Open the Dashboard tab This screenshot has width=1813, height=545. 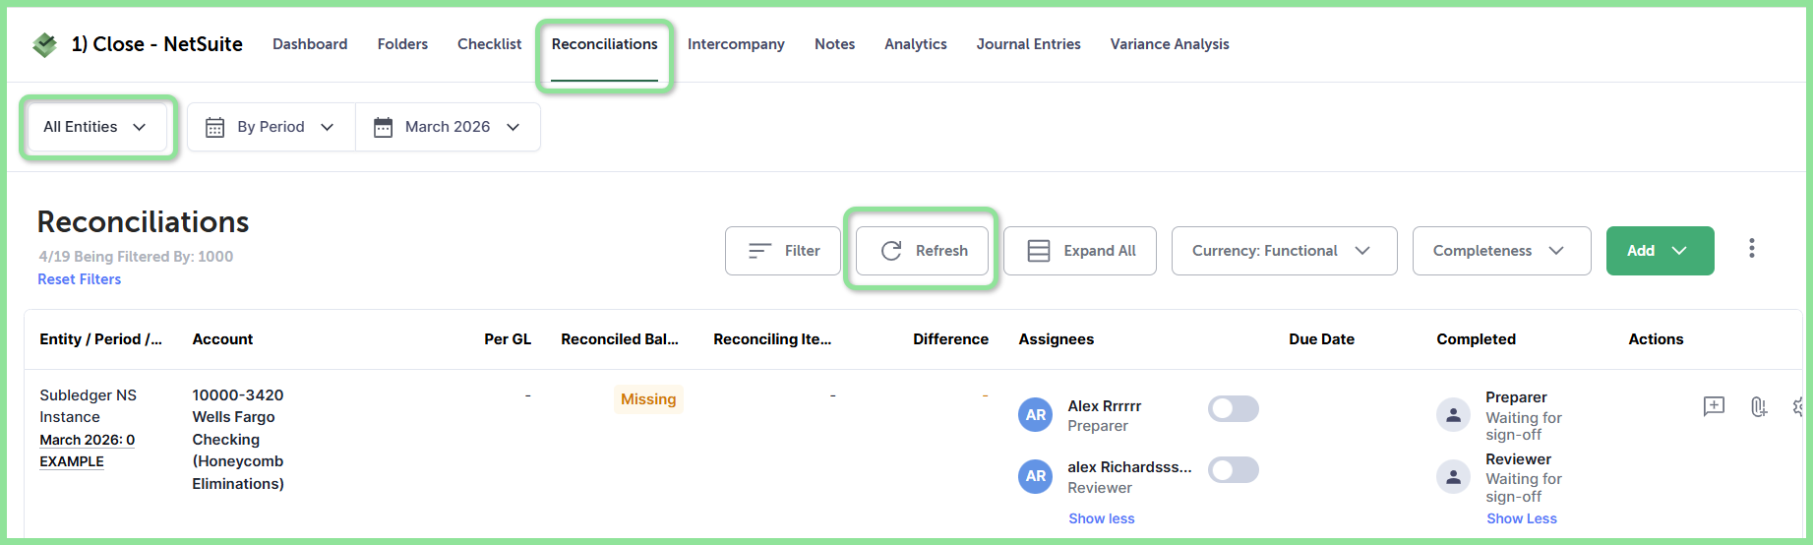point(310,44)
